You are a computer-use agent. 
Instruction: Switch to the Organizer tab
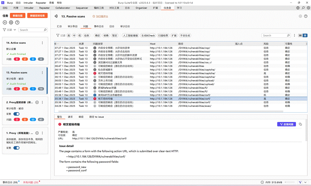point(141,8)
